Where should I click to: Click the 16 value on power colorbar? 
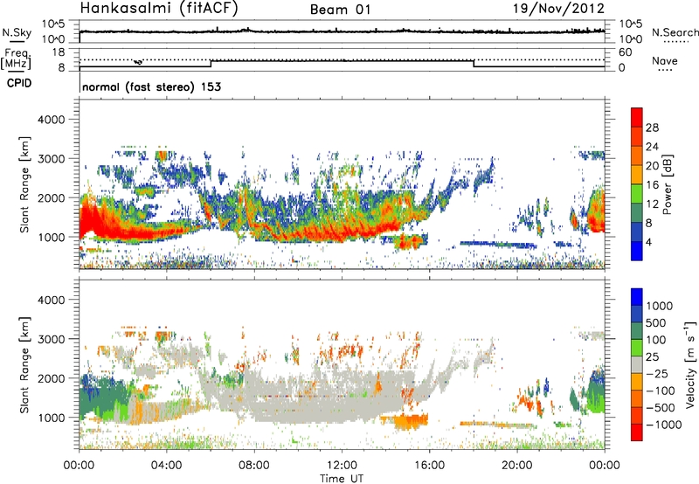coord(652,185)
